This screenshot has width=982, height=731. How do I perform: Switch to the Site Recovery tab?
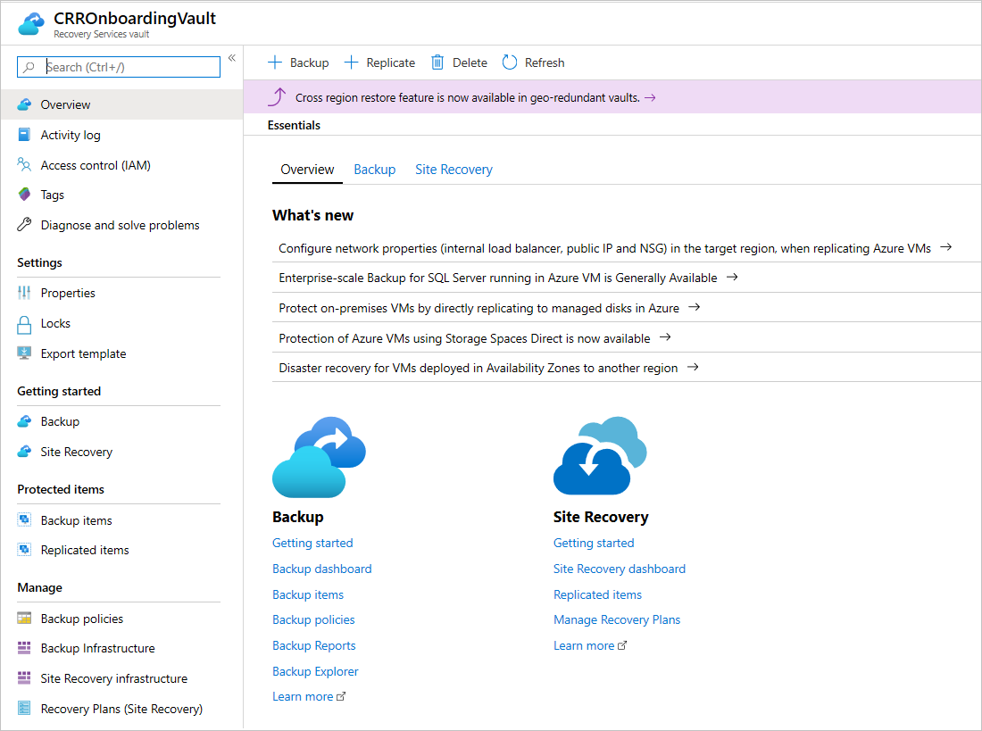pyautogui.click(x=454, y=170)
